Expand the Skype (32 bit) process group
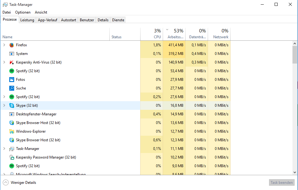298x190 pixels. coord(4,105)
